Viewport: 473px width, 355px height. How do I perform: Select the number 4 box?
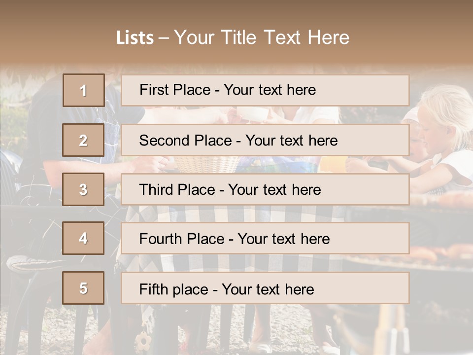pos(83,238)
